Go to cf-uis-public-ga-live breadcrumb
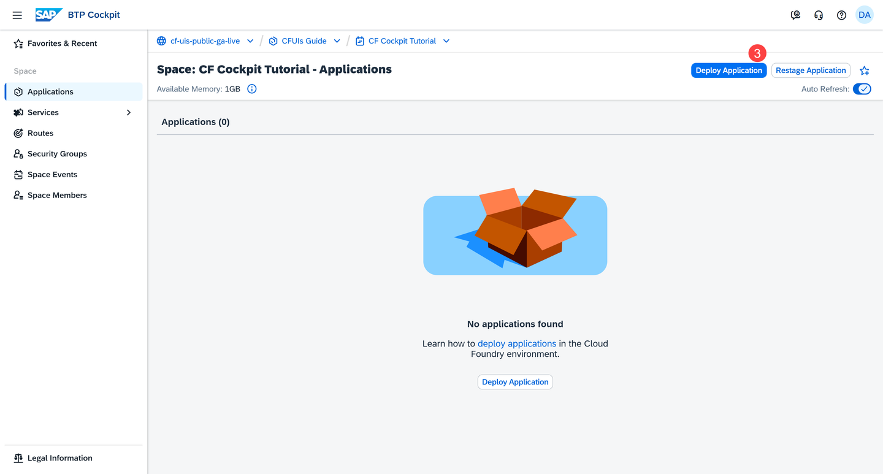883x474 pixels. [x=205, y=41]
